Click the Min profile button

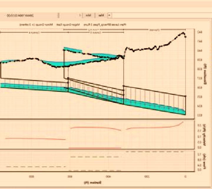coord(88,15)
